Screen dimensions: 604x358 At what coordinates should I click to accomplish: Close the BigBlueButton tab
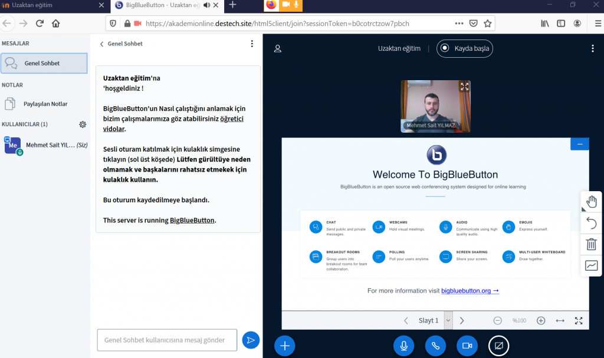216,5
